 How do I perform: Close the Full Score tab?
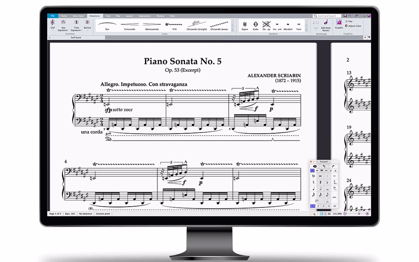click(x=50, y=37)
